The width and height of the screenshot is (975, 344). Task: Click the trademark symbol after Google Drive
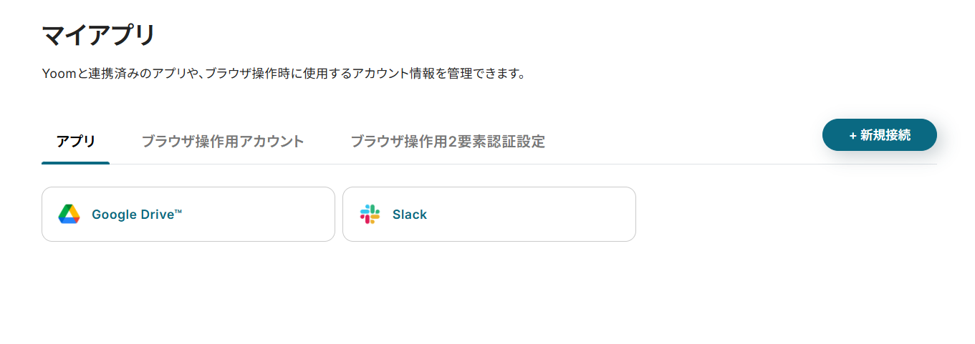click(178, 211)
